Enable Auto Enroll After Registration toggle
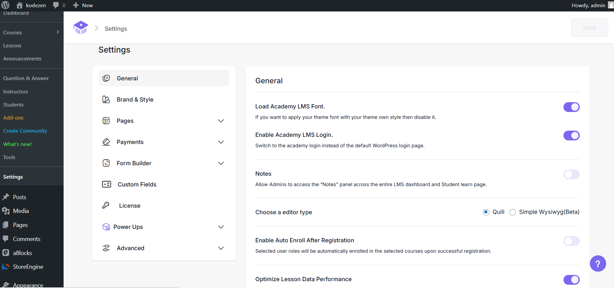 pos(571,241)
